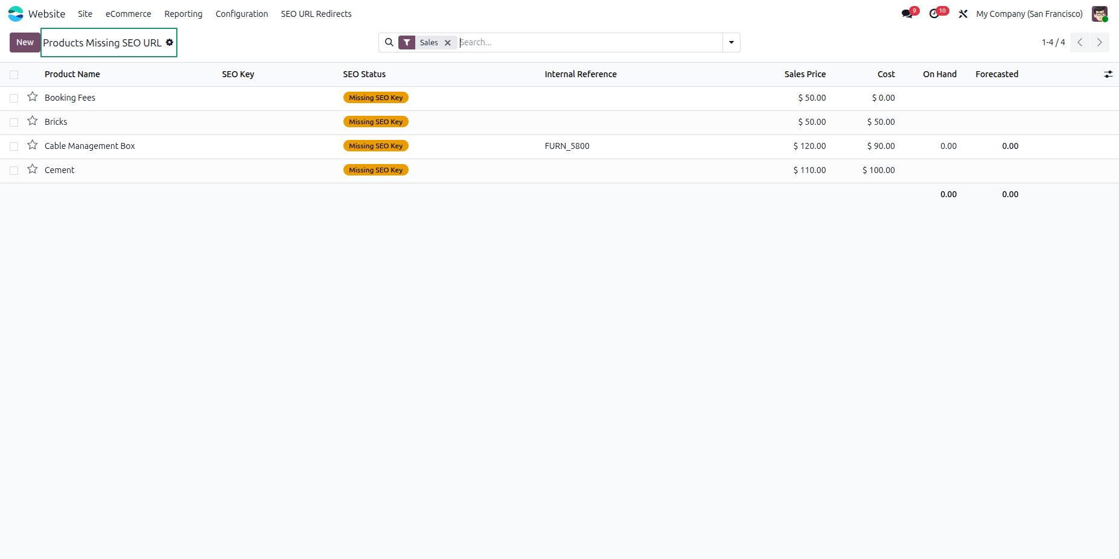Star Cement as favorite
Viewport: 1119px width, 559px height.
click(x=33, y=169)
